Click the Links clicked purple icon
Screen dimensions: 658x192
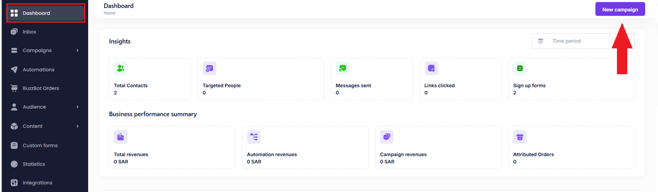431,68
